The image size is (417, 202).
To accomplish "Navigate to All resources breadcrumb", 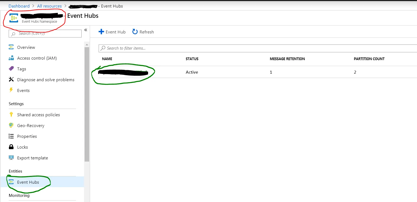I will [x=49, y=6].
